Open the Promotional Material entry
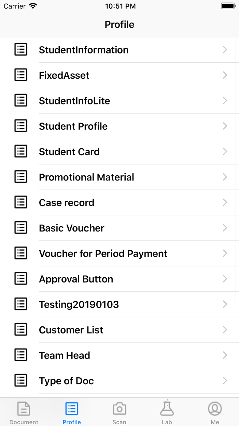This screenshot has height=426, width=239. 119,177
